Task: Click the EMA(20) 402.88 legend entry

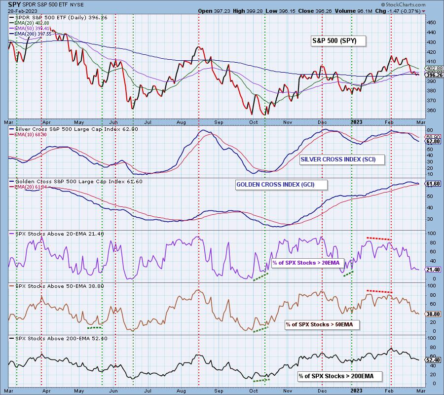Action: coord(29,23)
